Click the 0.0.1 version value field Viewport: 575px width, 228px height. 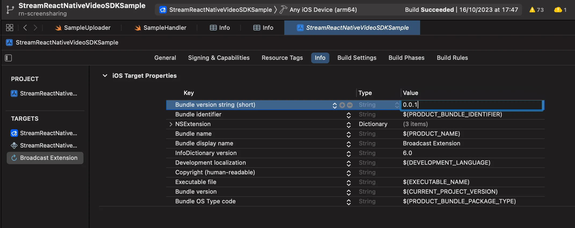(x=471, y=105)
